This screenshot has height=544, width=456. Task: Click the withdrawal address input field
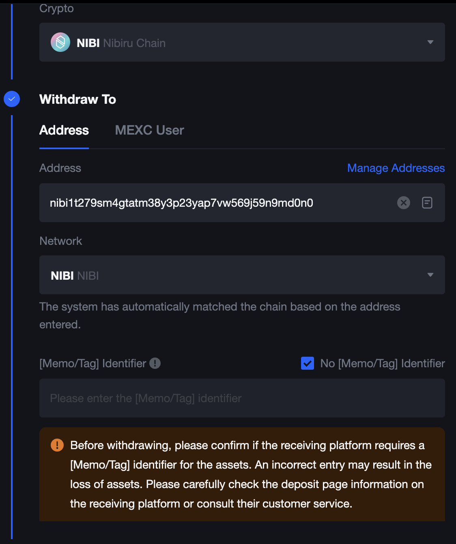click(242, 203)
